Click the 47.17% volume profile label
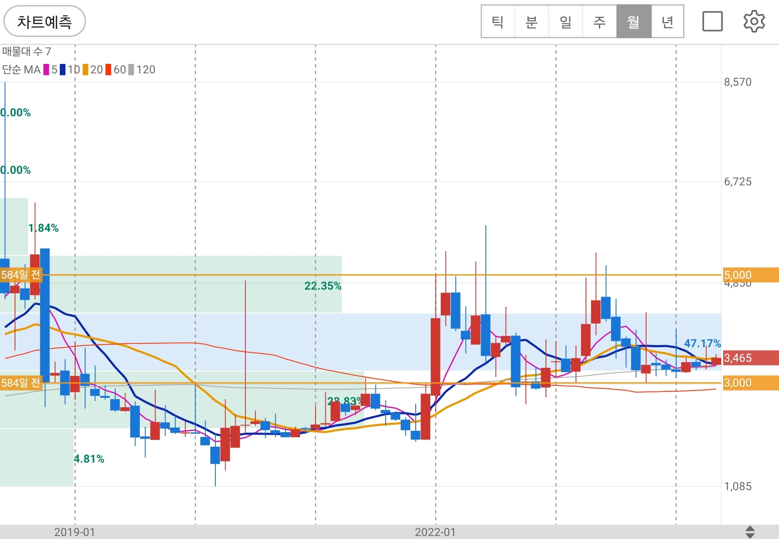Image resolution: width=779 pixels, height=539 pixels. coord(702,343)
